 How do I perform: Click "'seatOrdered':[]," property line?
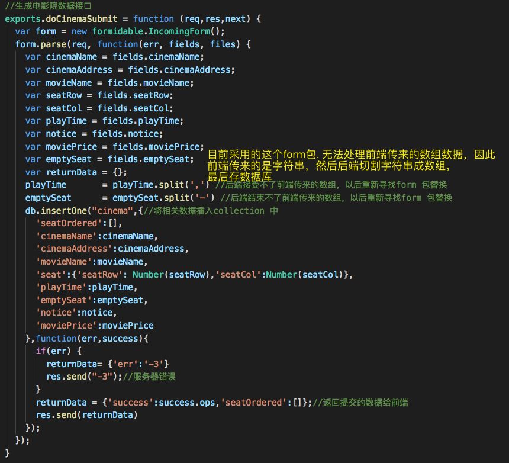click(x=79, y=223)
